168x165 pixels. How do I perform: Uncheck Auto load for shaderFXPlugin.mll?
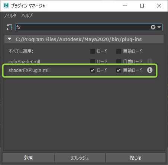tap(119, 70)
